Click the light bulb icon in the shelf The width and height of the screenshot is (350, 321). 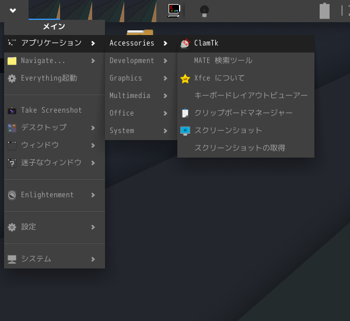(x=204, y=11)
